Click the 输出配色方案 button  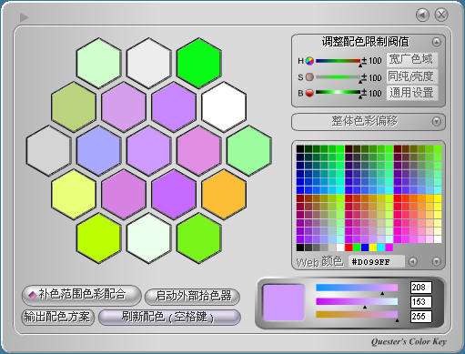pos(57,317)
